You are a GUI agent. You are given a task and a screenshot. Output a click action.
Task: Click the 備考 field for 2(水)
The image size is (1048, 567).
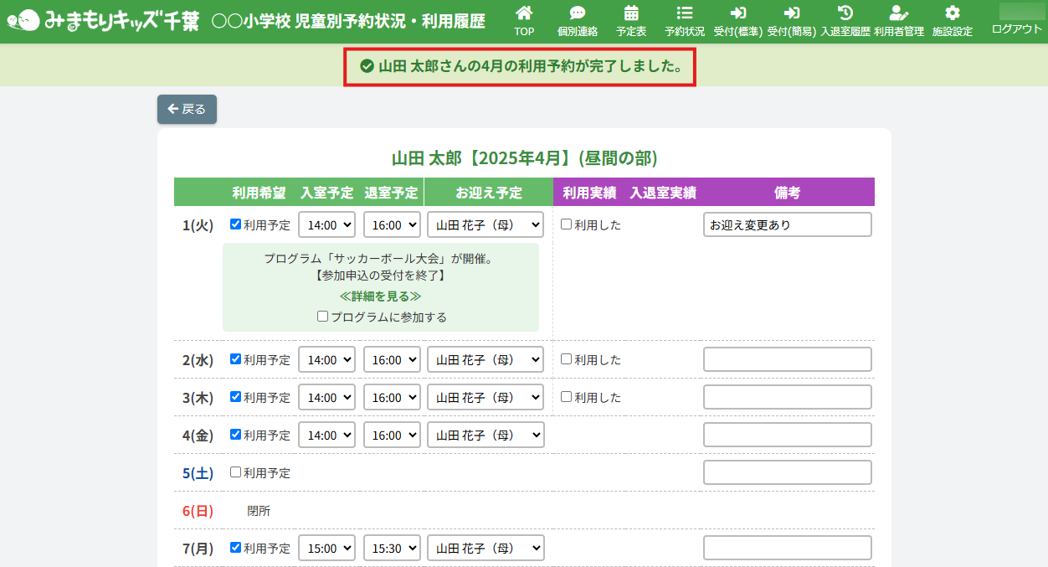click(x=787, y=359)
